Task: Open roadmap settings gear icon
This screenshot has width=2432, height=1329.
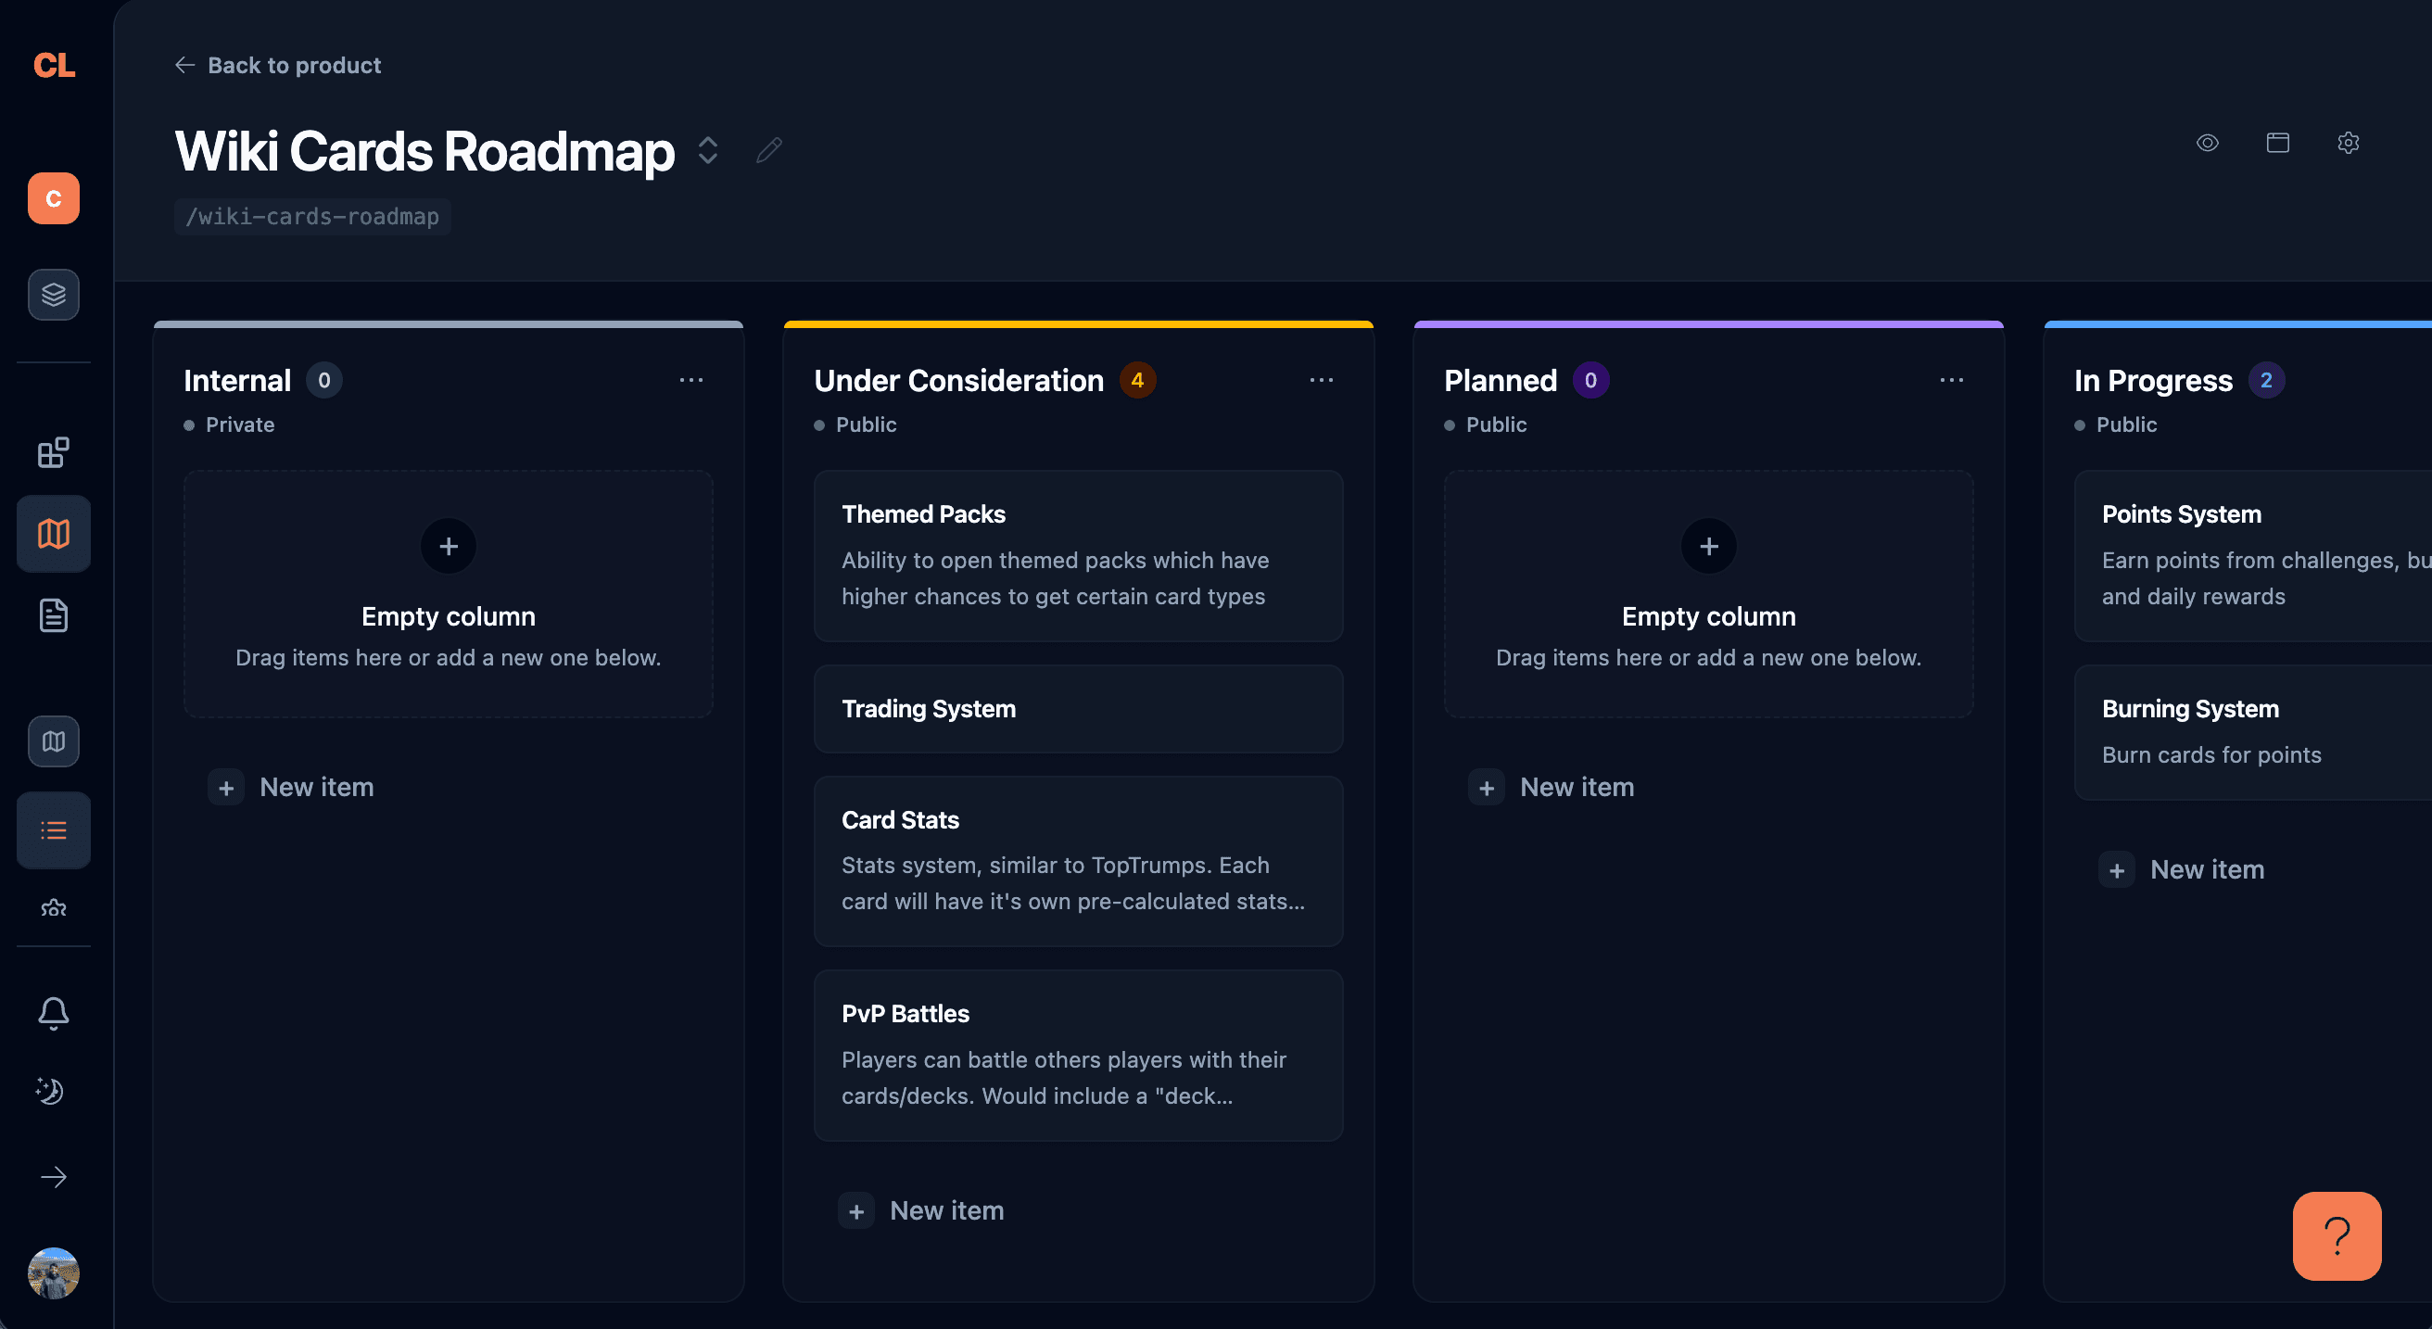Action: [2349, 143]
